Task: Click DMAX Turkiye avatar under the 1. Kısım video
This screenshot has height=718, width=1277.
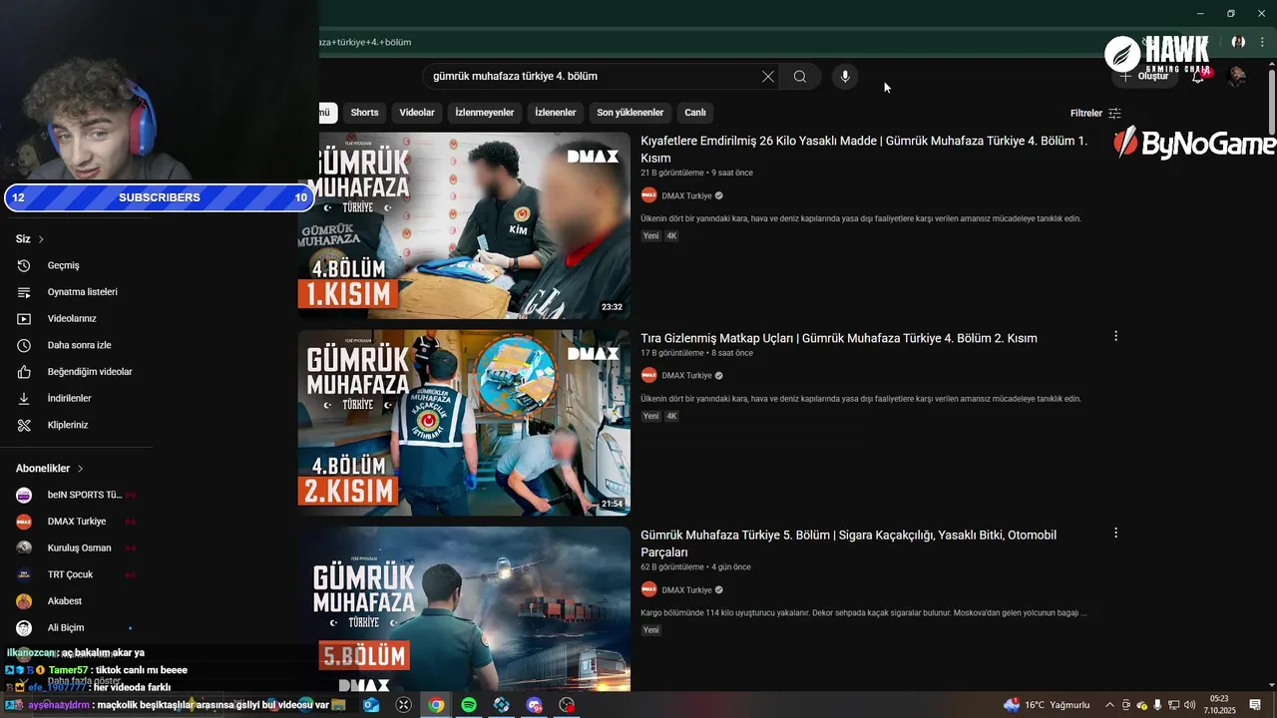Action: 648,195
